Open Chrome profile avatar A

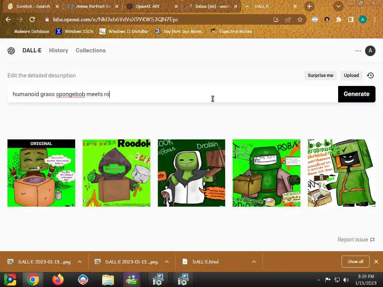click(363, 19)
